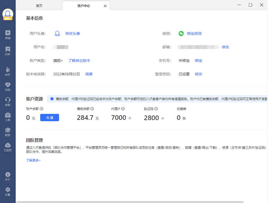Viewport: 268px width, 203px height.
Task: Click 修改 link for login password
Action: [x=198, y=74]
